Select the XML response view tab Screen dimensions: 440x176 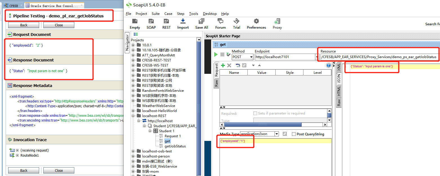point(339,67)
